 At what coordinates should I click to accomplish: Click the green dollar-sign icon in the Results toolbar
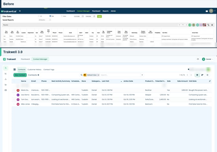point(190,25)
